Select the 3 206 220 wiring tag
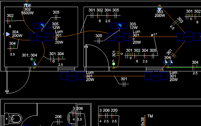This screenshot has height=126, width=201. (108, 110)
